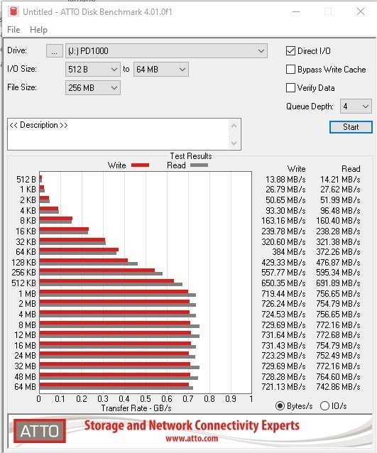The height and width of the screenshot is (453, 377).
Task: Click the red Write legend swatch
Action: [x=140, y=165]
